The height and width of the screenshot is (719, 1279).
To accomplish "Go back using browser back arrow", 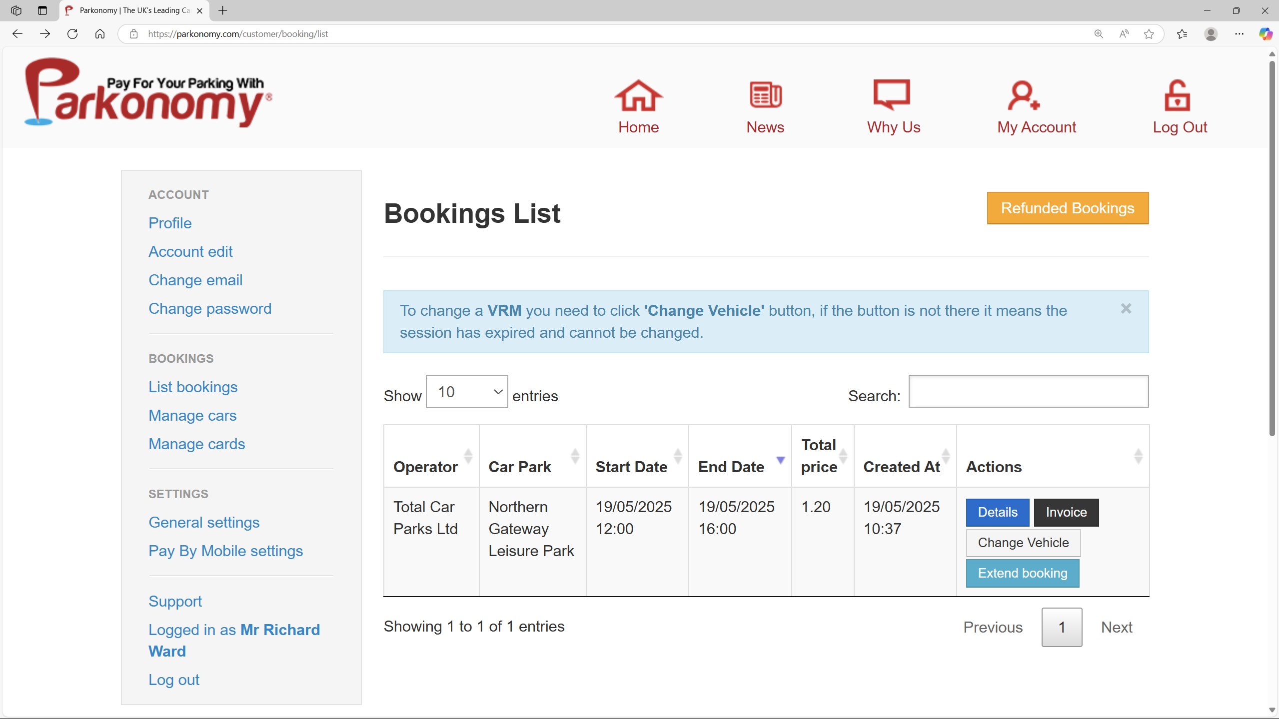I will (17, 34).
